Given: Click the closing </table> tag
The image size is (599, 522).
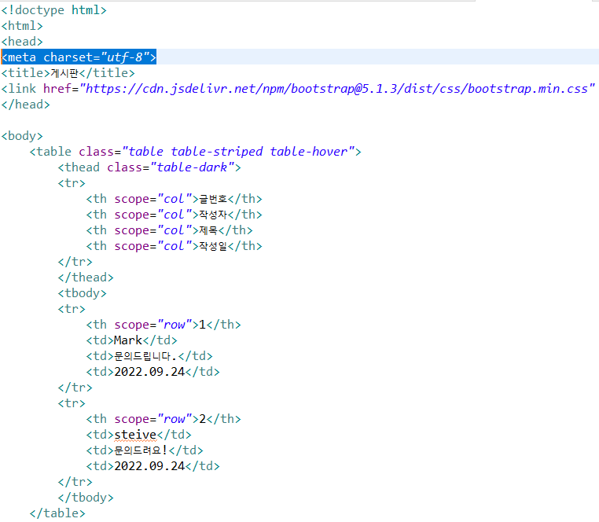Looking at the screenshot, I should point(57,513).
